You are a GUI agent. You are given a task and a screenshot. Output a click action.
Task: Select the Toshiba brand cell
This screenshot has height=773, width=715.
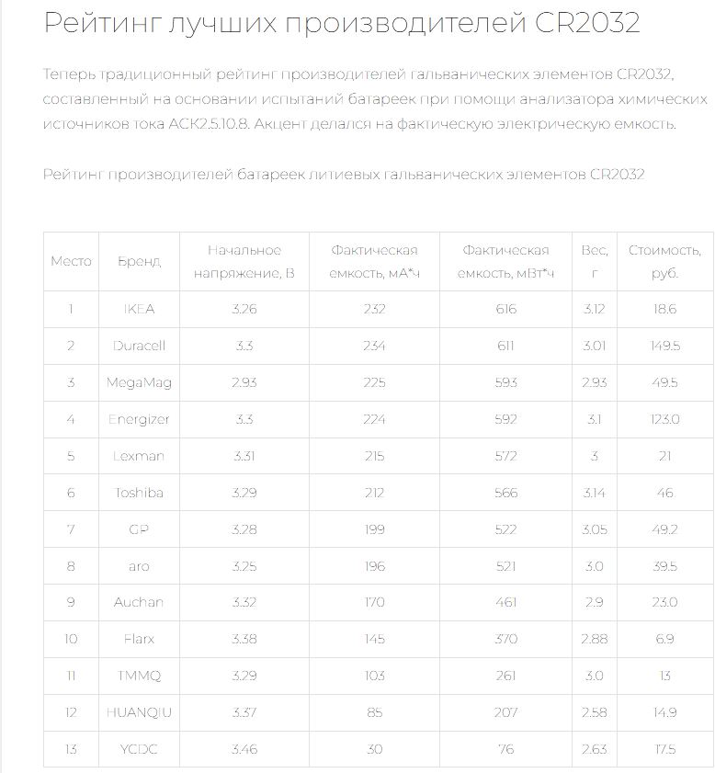[139, 493]
